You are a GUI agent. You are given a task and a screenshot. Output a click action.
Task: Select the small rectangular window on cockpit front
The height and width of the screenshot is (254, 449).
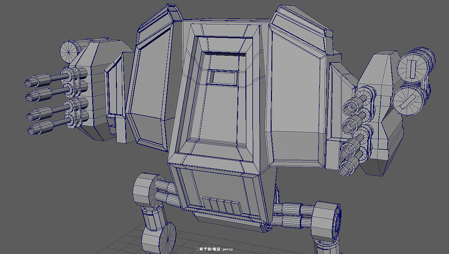point(222,77)
